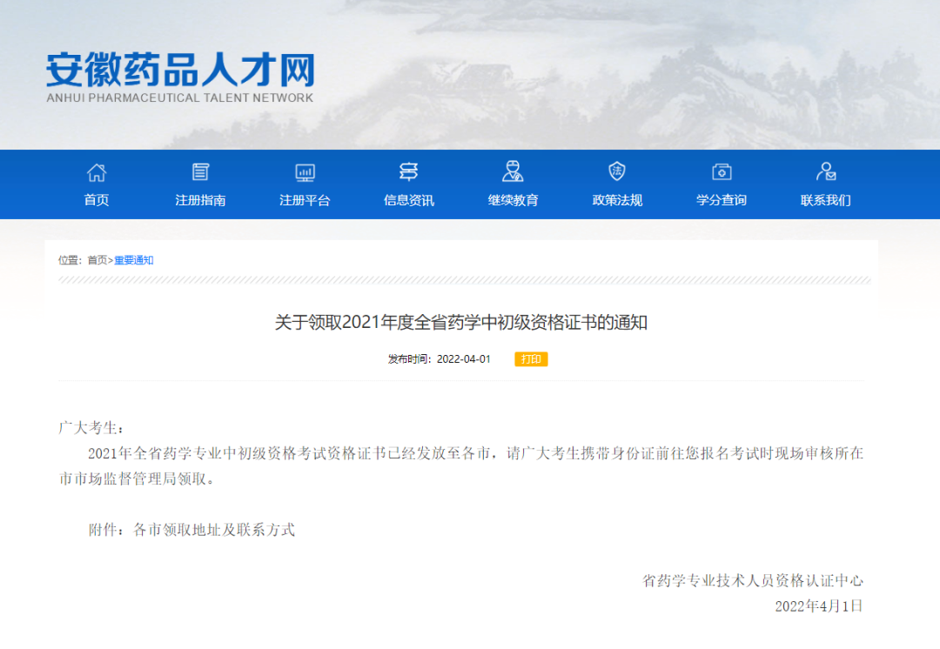Click the document icon above 注册指南
Image resolution: width=940 pixels, height=649 pixels.
pyautogui.click(x=200, y=172)
